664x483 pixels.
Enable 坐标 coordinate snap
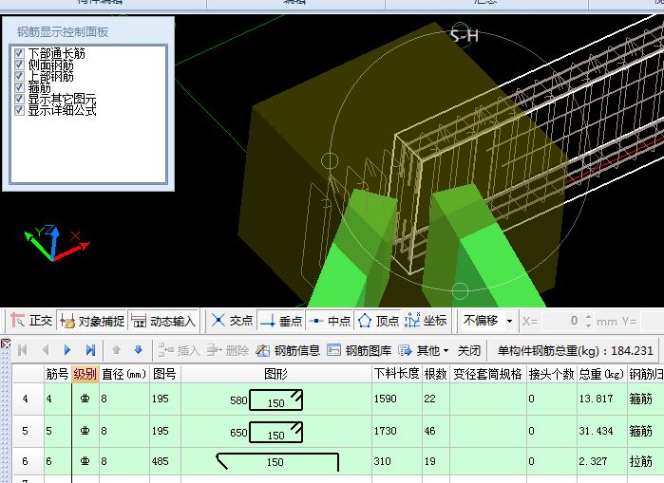[x=426, y=321]
